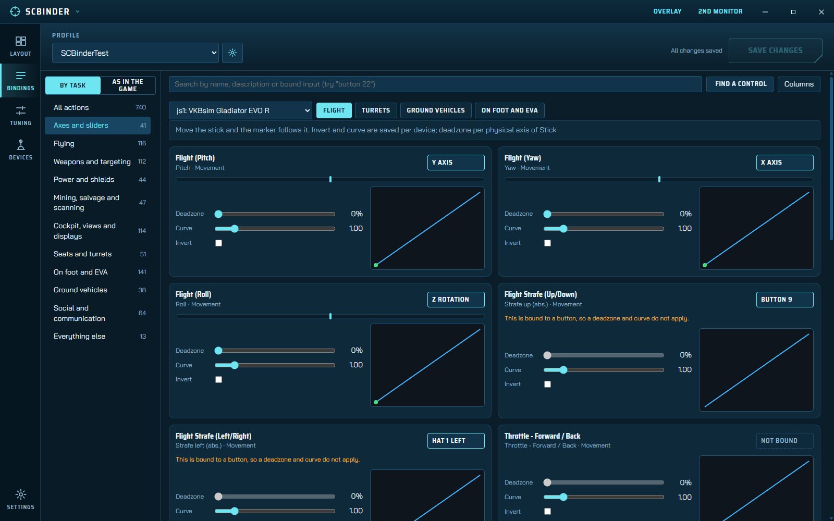Open the Tuning sidebar section

tap(20, 115)
